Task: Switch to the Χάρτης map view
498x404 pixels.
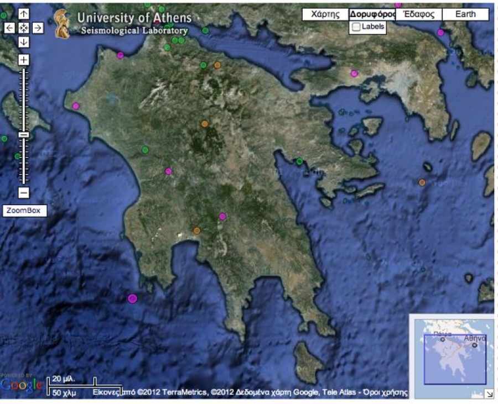Action: tap(325, 14)
